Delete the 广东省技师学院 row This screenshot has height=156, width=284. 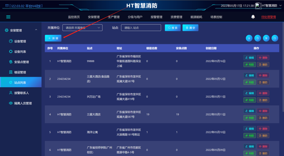263,146
